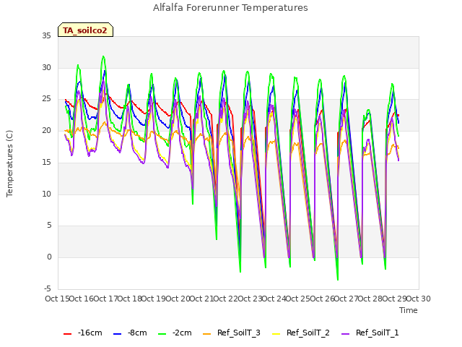Screen dimensions: 462x347
Task: Toggle the Ref_SoilT_2 legend entry
Action: pos(301,333)
